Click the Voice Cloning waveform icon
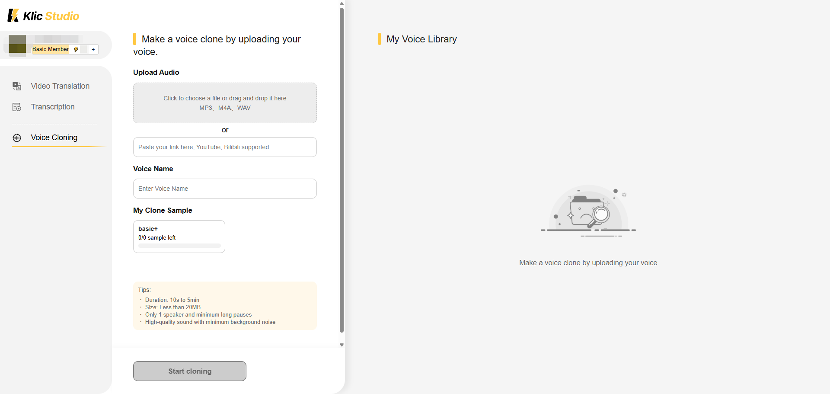This screenshot has height=394, width=830. [17, 138]
